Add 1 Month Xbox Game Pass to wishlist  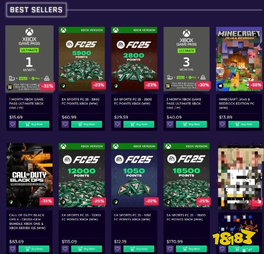[13, 124]
